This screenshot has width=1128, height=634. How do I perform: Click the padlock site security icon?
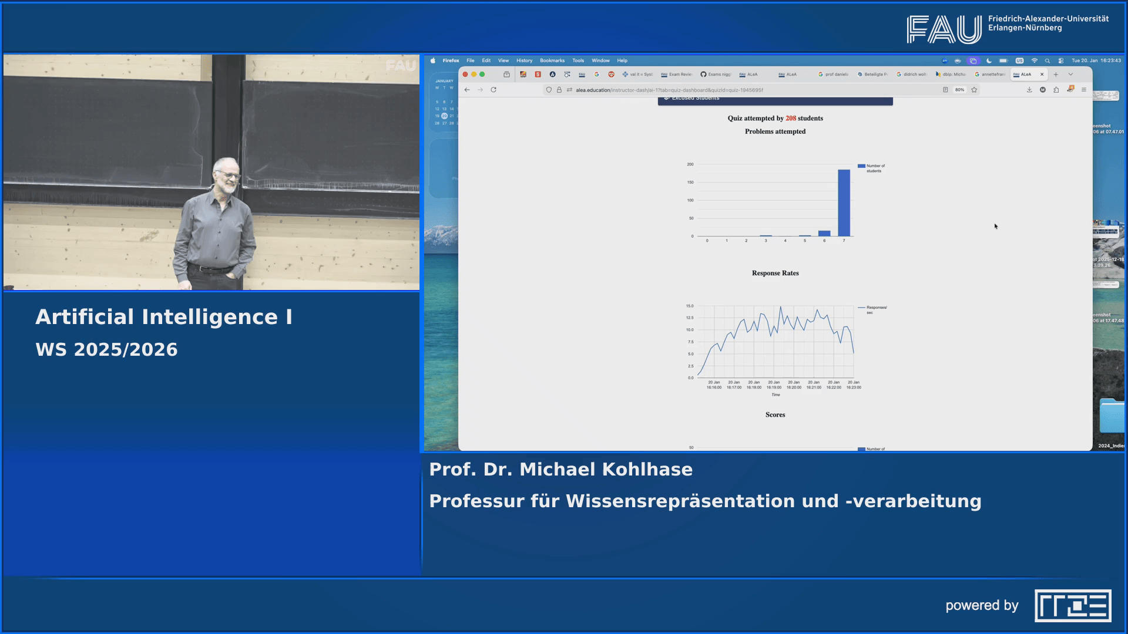559,90
